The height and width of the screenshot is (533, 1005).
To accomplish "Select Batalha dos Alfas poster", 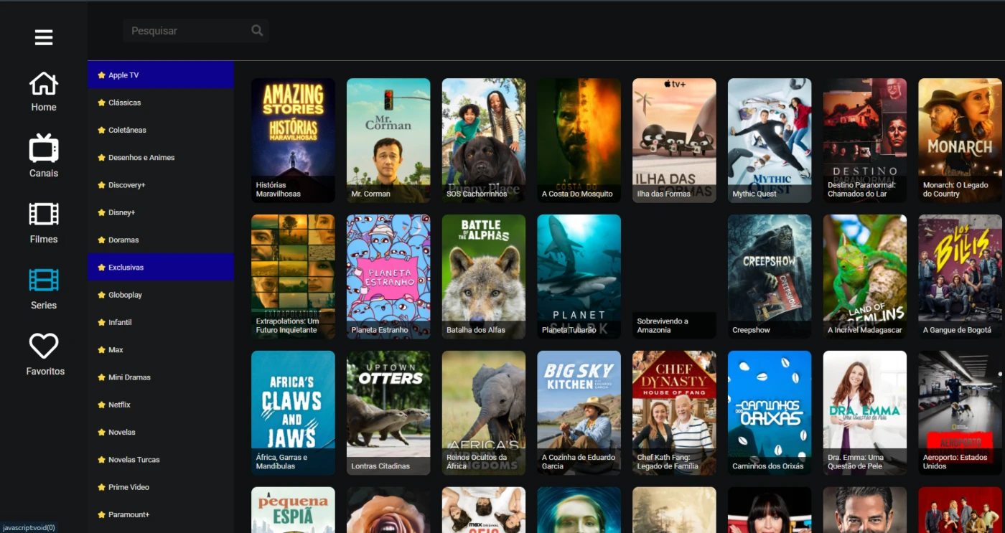I will point(484,276).
